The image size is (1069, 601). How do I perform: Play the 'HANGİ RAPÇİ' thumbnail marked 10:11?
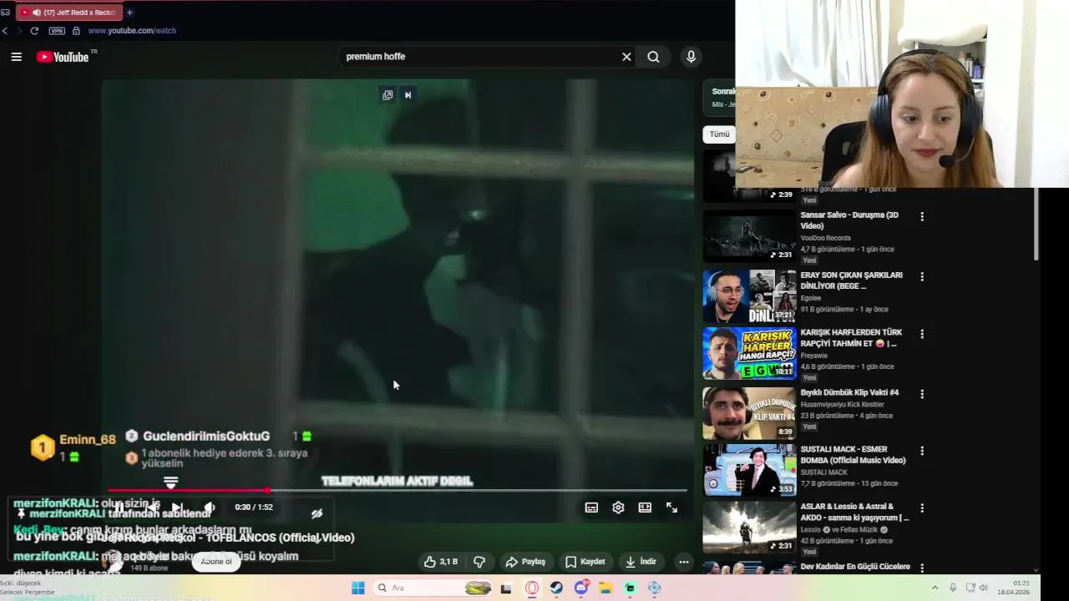pos(749,353)
